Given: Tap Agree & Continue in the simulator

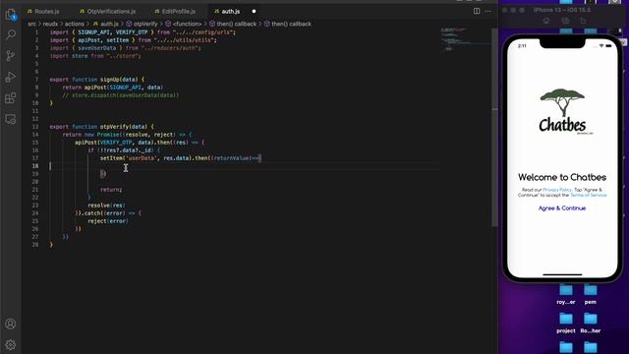Looking at the screenshot, I should pyautogui.click(x=562, y=207).
